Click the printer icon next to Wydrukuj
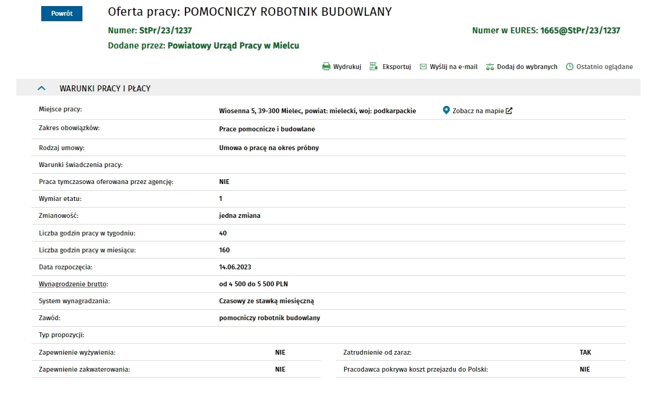This screenshot has width=654, height=394. [x=326, y=67]
